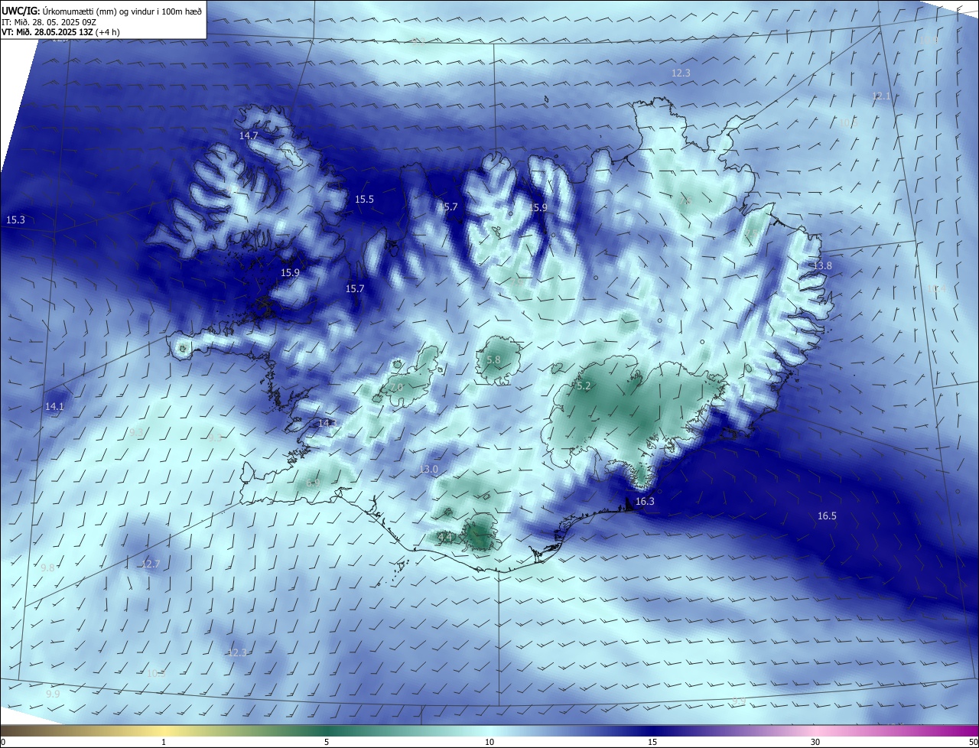Click the 14.3 value on the map

pos(327,424)
